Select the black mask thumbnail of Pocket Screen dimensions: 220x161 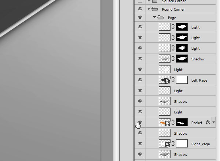[x=182, y=122]
